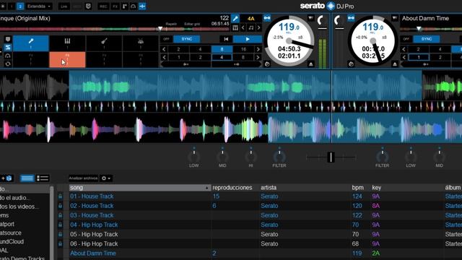Enable SYNC on right deck
Viewport: 462px width, 260px height.
[427, 39]
